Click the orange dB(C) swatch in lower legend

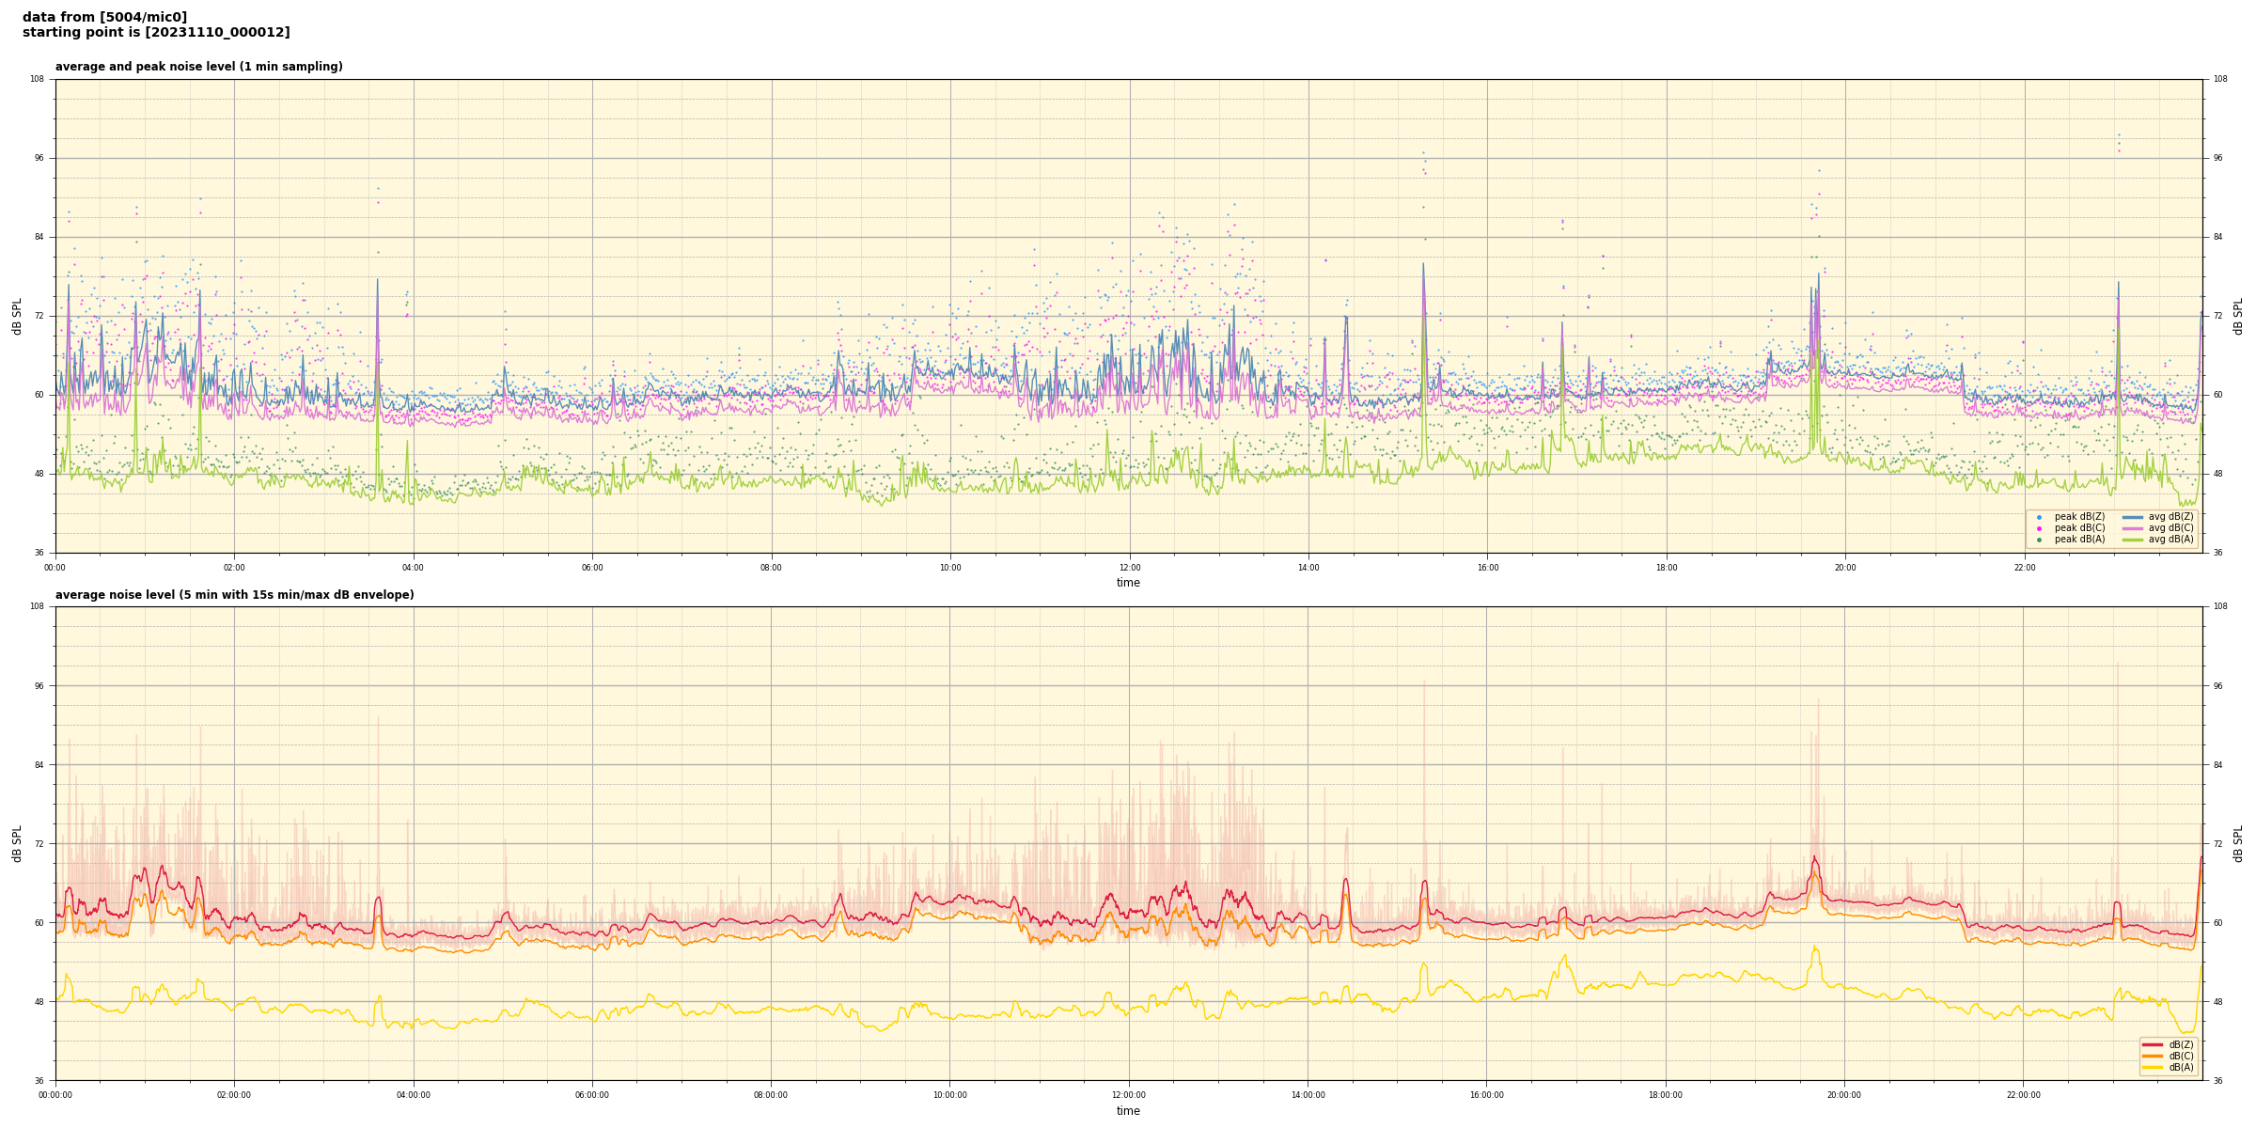[2153, 1056]
